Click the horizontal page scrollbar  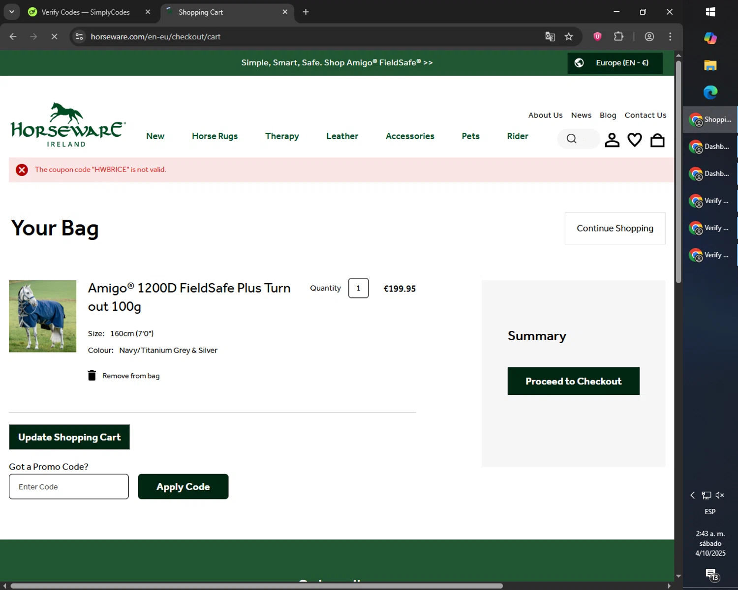click(256, 586)
